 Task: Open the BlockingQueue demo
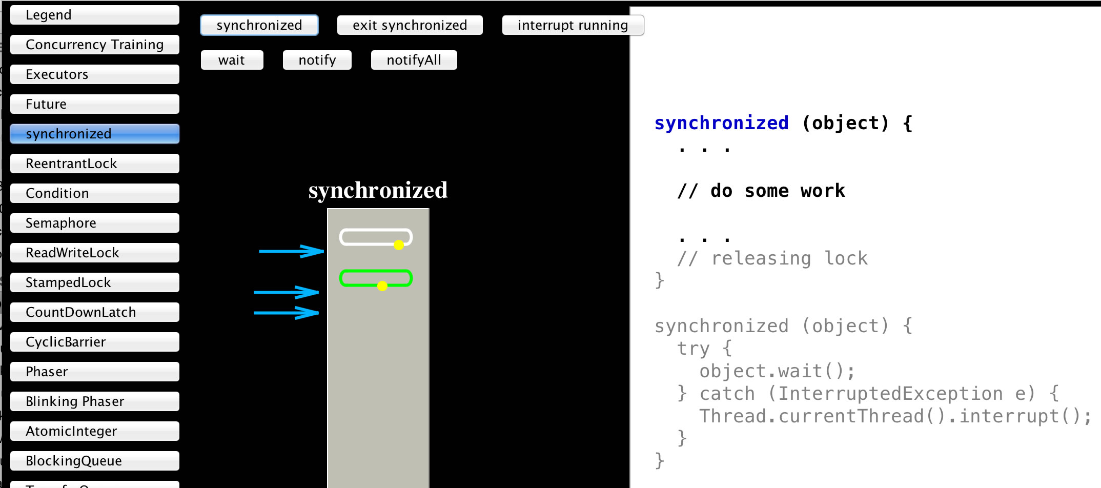click(x=95, y=461)
